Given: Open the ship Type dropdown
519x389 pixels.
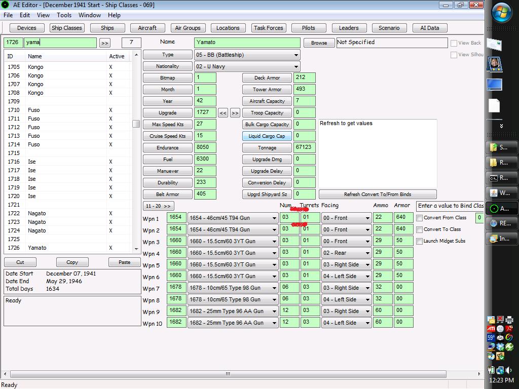Looking at the screenshot, I should (x=247, y=55).
